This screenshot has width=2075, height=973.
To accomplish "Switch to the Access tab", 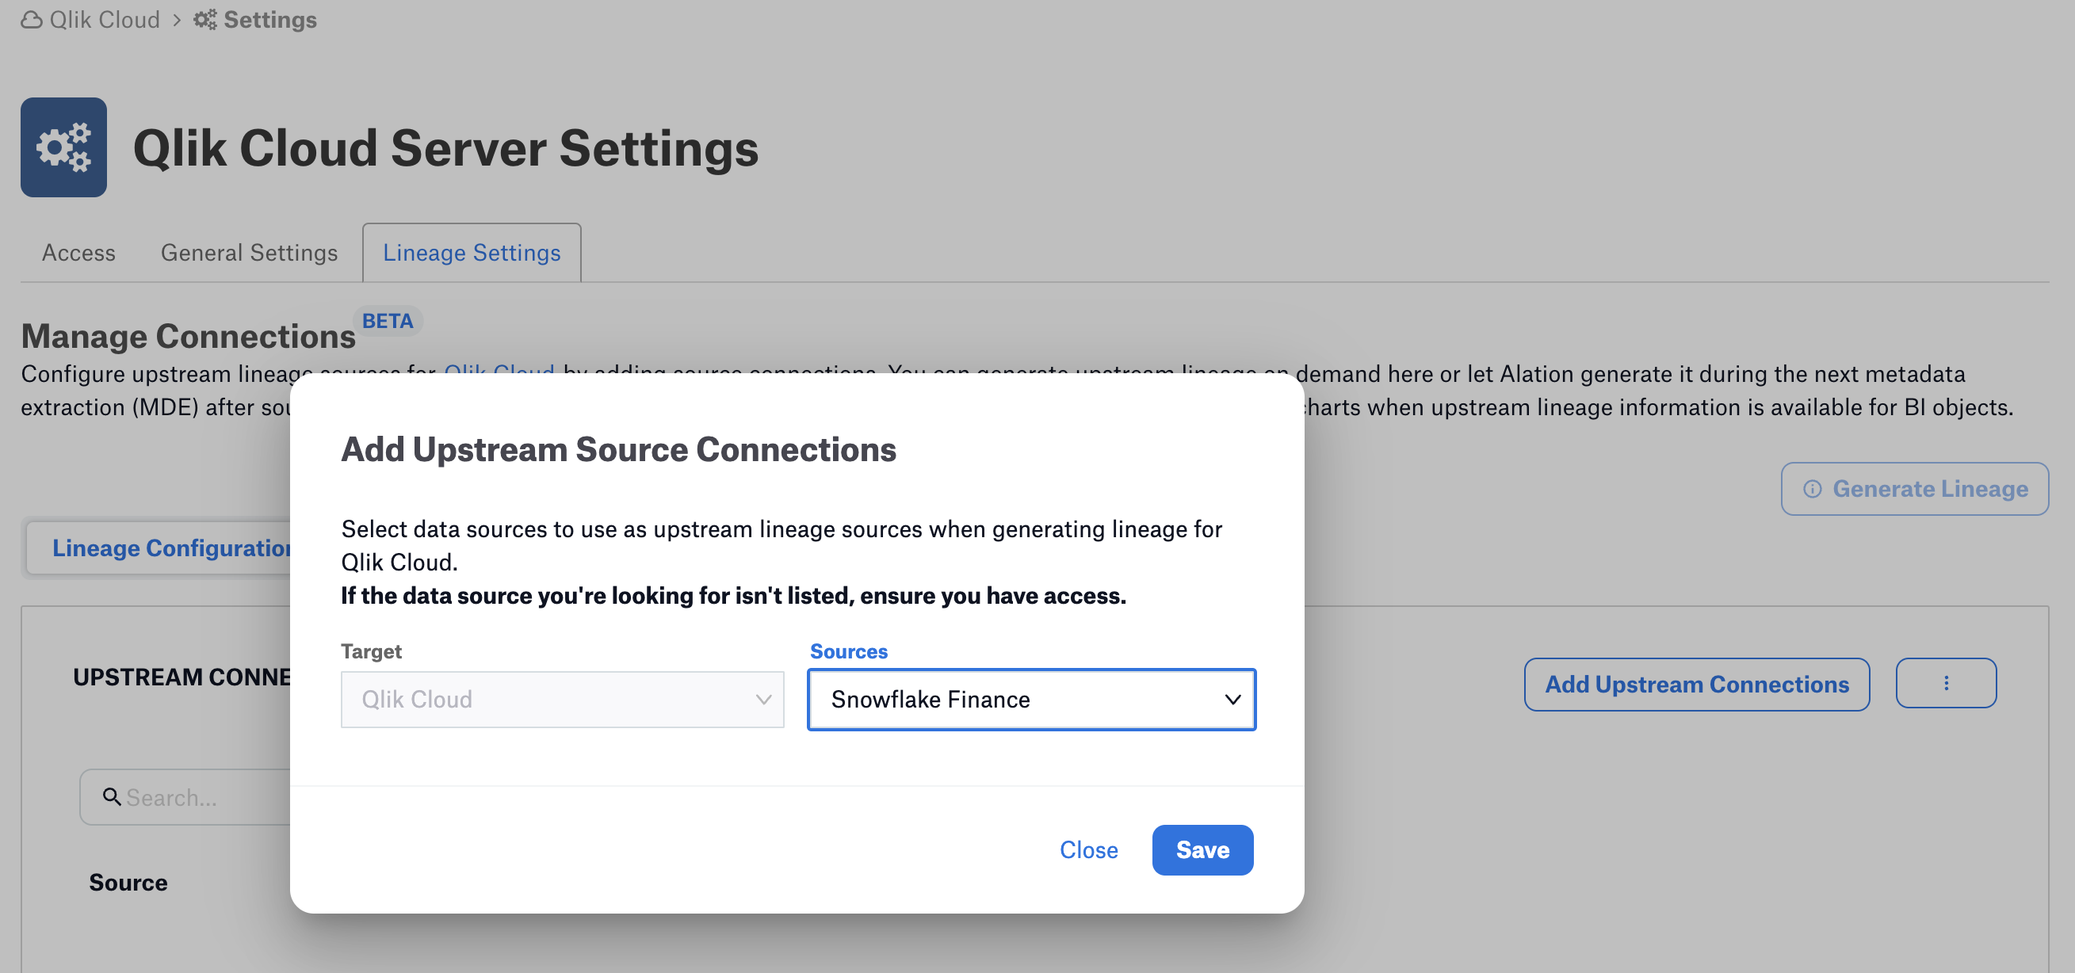I will (x=79, y=253).
